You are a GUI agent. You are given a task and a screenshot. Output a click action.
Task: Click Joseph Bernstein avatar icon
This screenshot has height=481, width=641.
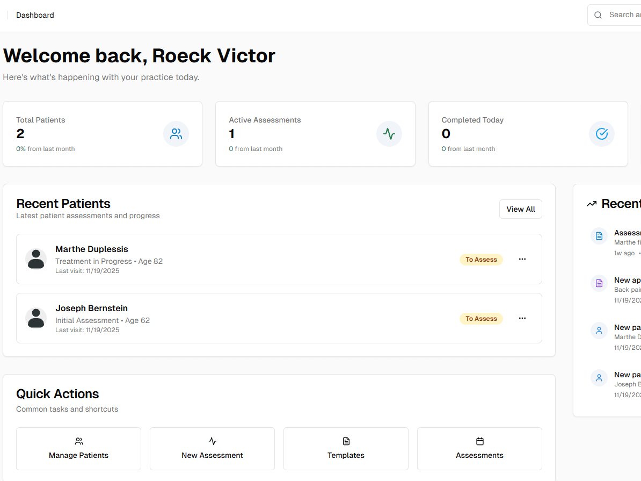[36, 318]
